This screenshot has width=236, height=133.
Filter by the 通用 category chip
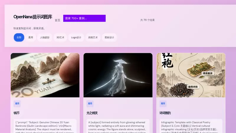(x=31, y=38)
